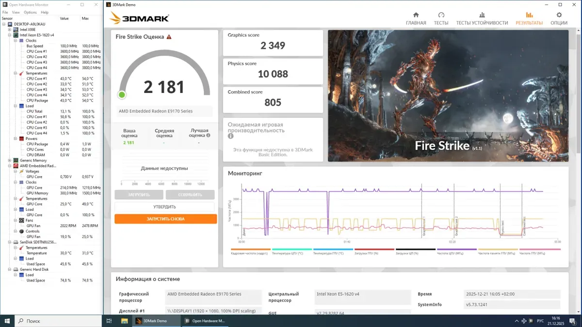Image resolution: width=582 pixels, height=327 pixels.
Task: Open the Options menu in Open Hardware Monitor
Action: tap(30, 12)
